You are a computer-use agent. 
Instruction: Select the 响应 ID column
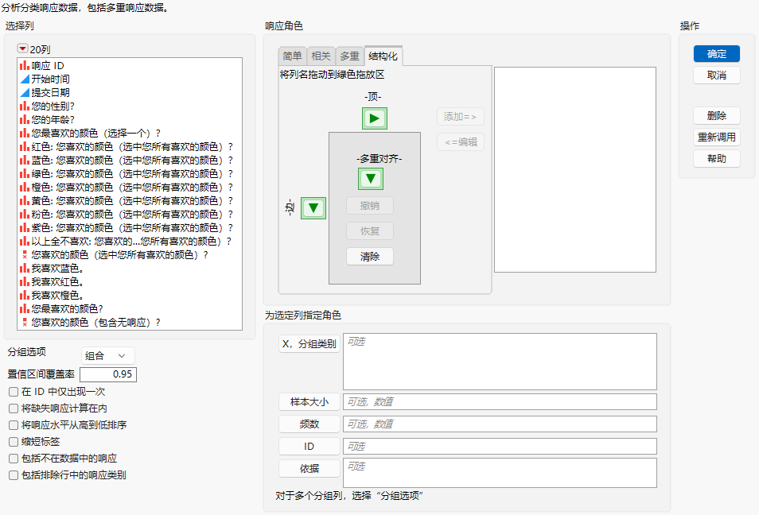[130, 66]
